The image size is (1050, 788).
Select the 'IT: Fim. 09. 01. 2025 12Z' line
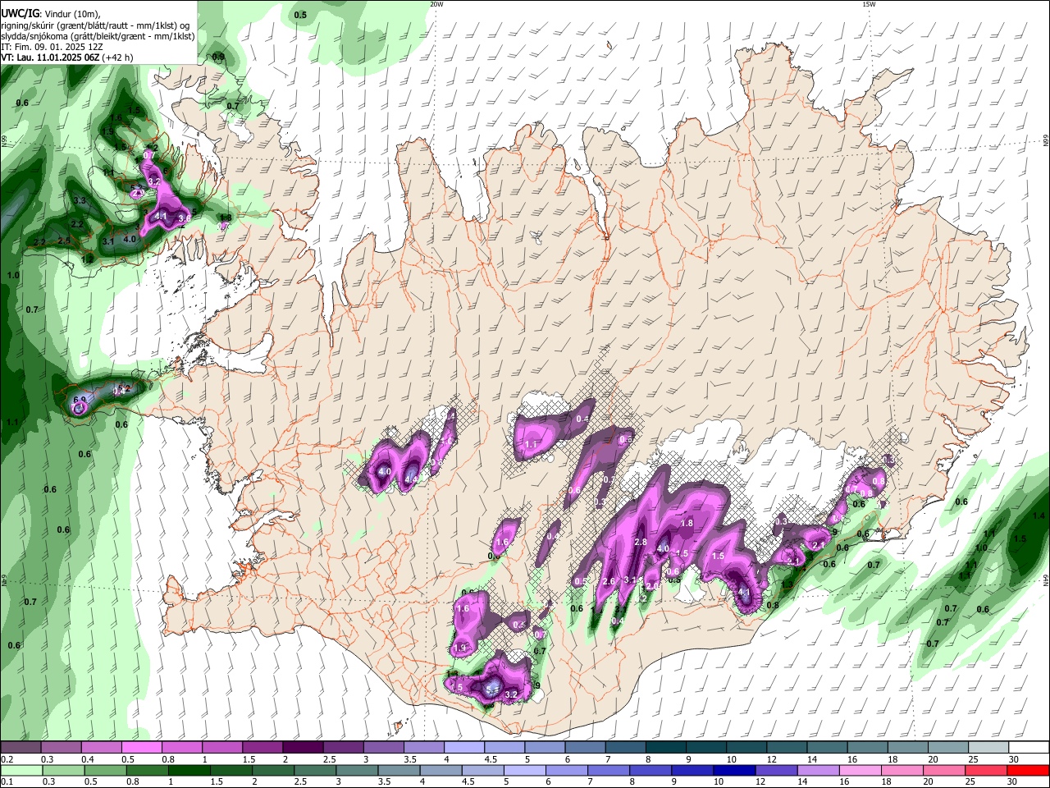pyautogui.click(x=51, y=47)
